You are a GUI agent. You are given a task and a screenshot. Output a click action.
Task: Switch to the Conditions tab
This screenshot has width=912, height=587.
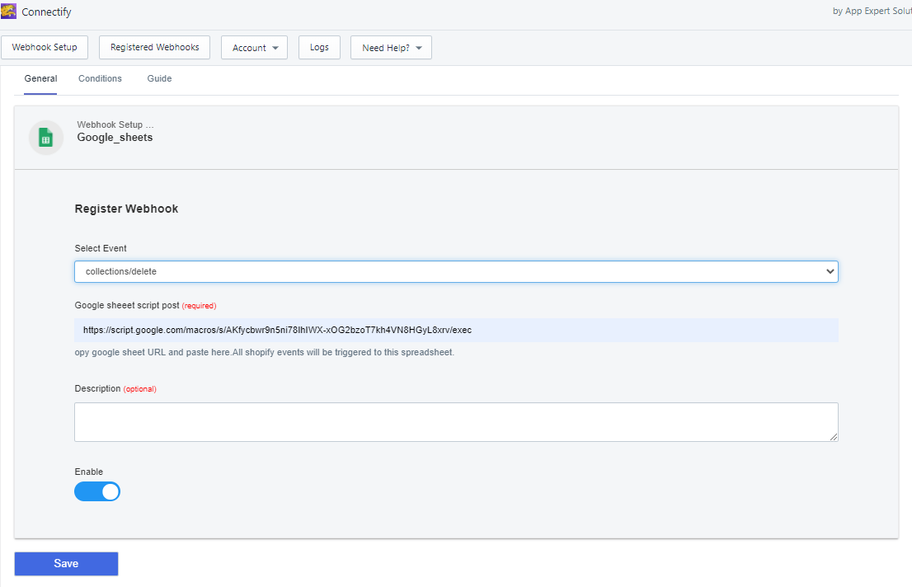[100, 78]
